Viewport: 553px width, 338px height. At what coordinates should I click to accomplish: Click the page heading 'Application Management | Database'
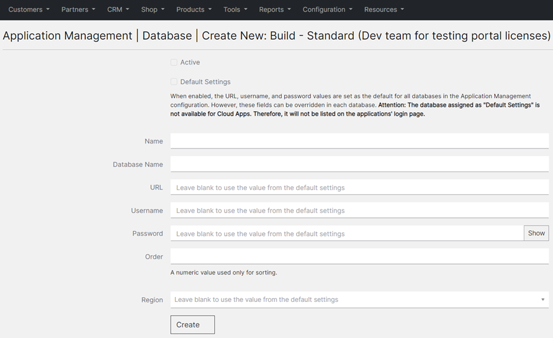(97, 35)
